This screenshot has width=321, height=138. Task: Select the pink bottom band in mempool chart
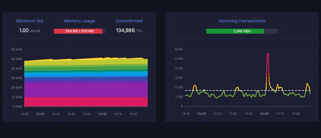coord(86,102)
